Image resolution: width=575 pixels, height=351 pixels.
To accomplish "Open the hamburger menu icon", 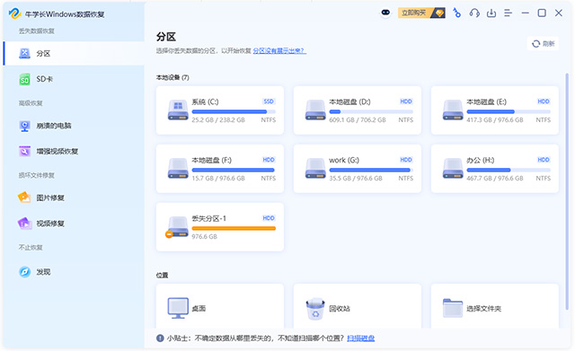I will pyautogui.click(x=508, y=13).
